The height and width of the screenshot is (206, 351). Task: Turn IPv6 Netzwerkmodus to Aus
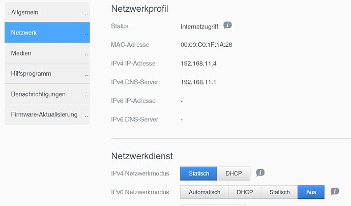pos(311,192)
